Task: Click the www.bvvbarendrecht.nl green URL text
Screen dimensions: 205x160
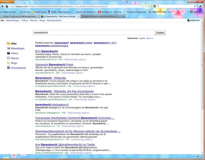Action: click(46, 59)
